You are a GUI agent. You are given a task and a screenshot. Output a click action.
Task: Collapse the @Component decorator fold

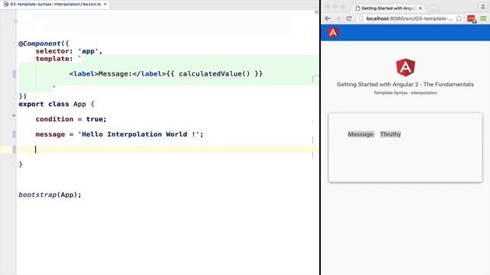click(16, 44)
